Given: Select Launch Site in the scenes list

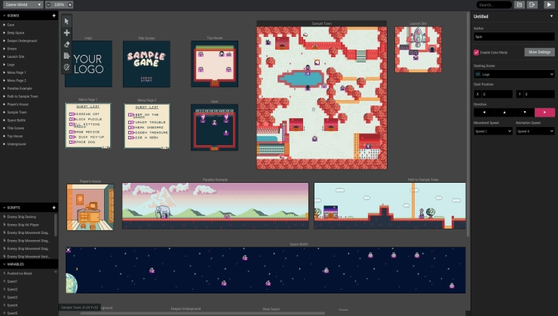Looking at the screenshot, I should pyautogui.click(x=29, y=56).
